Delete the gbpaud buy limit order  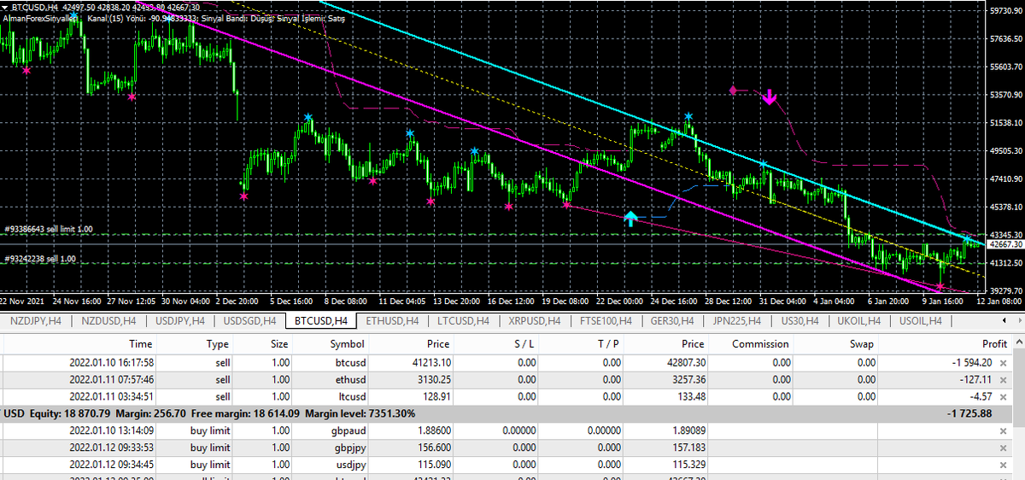point(1003,430)
